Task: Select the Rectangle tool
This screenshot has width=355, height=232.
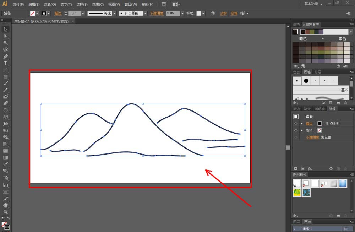Action: point(5,77)
